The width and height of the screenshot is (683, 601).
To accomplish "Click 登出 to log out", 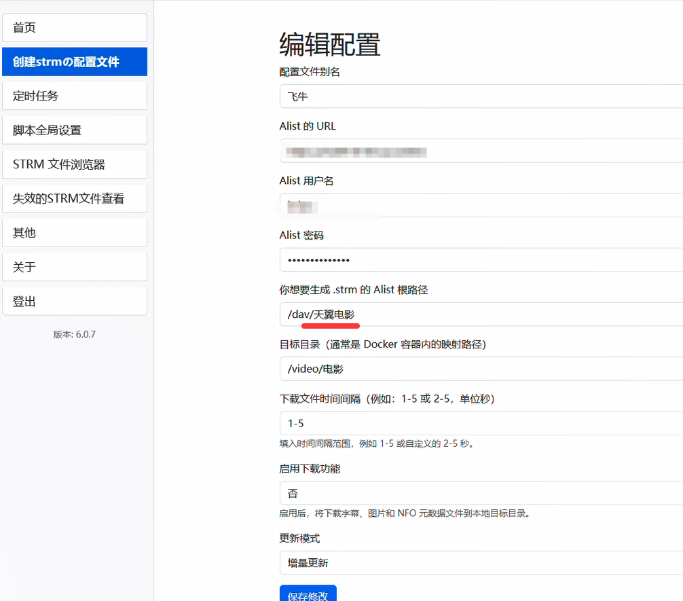I will click(x=75, y=301).
